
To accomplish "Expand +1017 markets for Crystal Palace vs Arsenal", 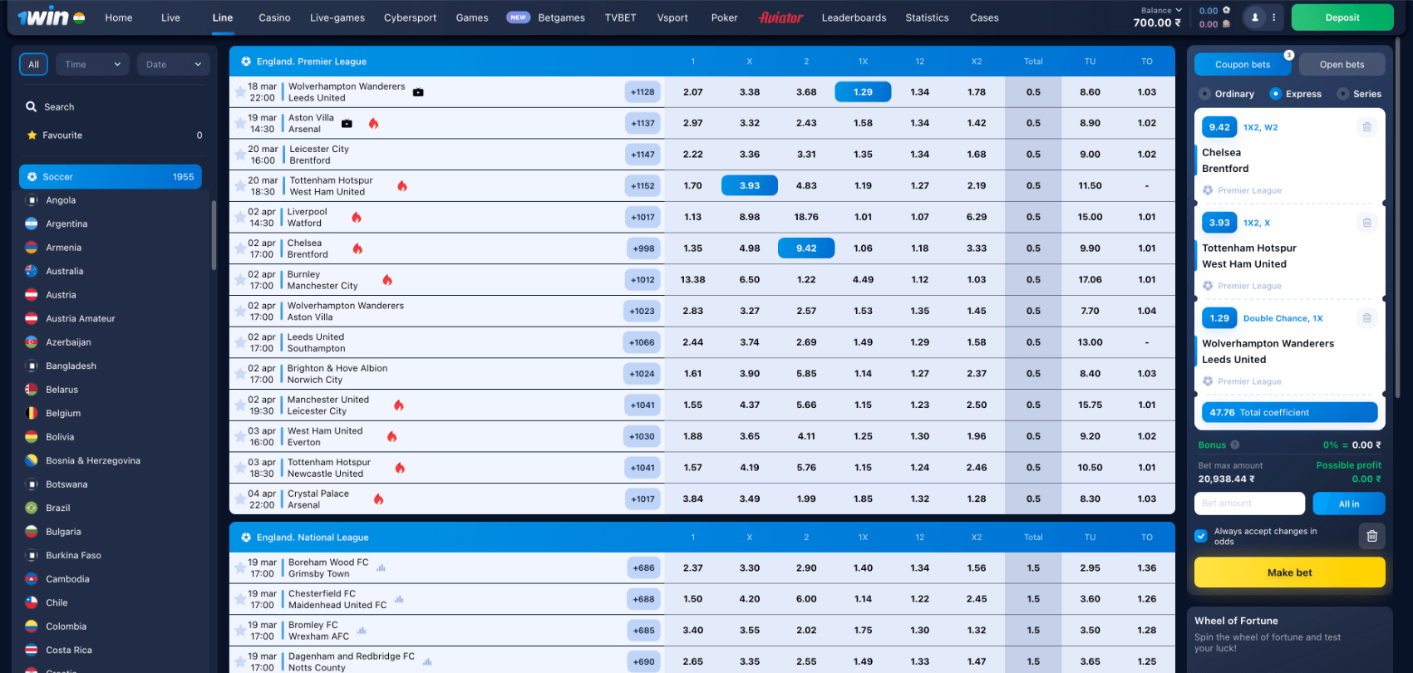I will click(x=642, y=499).
